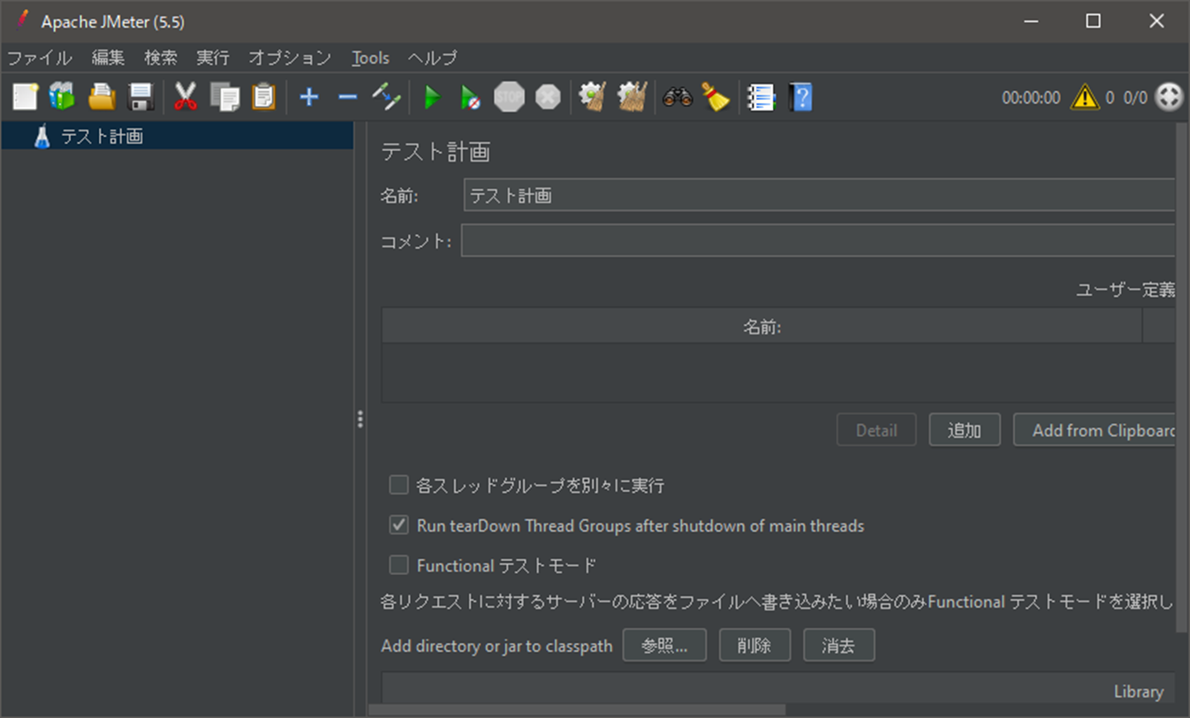Start test without pauses
The image size is (1190, 718).
(469, 97)
